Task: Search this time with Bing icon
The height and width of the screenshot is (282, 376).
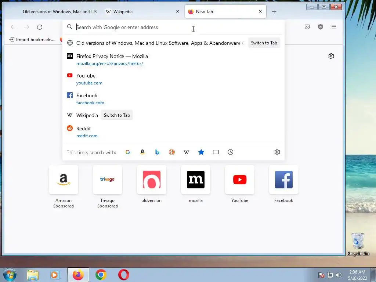Action: coord(157,152)
